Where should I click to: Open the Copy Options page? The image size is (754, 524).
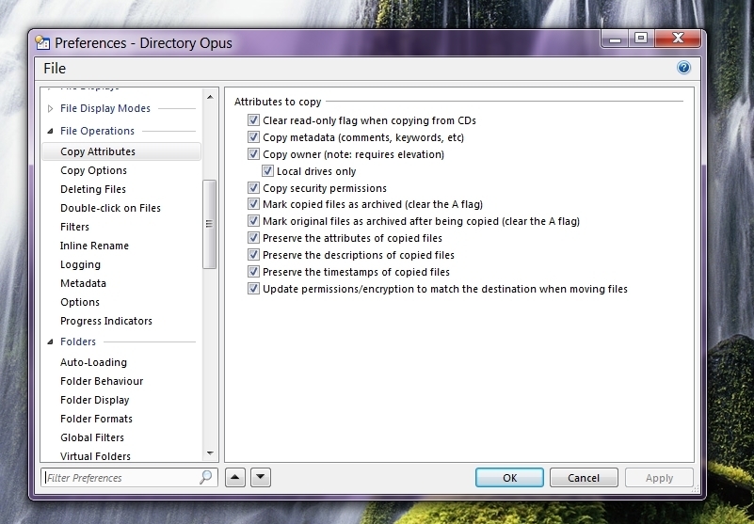click(93, 170)
